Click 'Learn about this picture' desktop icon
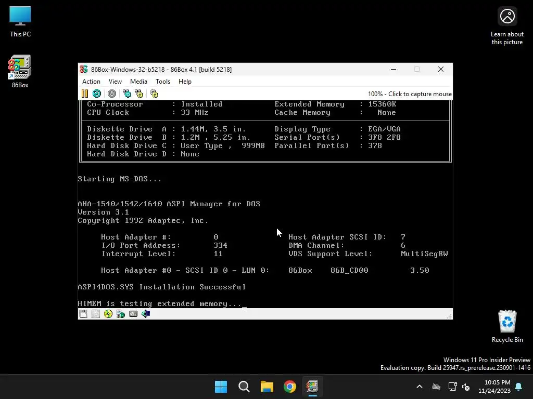Image resolution: width=533 pixels, height=399 pixels. 507,26
